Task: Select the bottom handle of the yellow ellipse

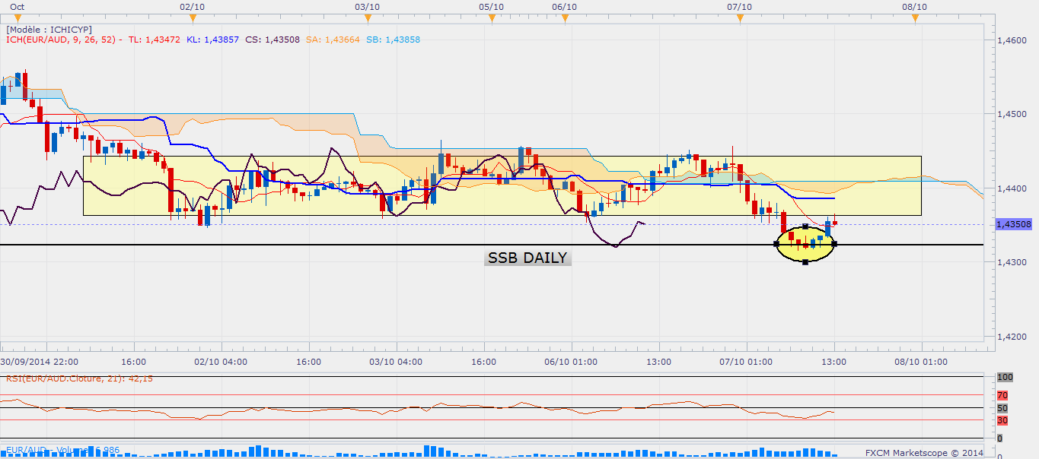Action: 805,262
